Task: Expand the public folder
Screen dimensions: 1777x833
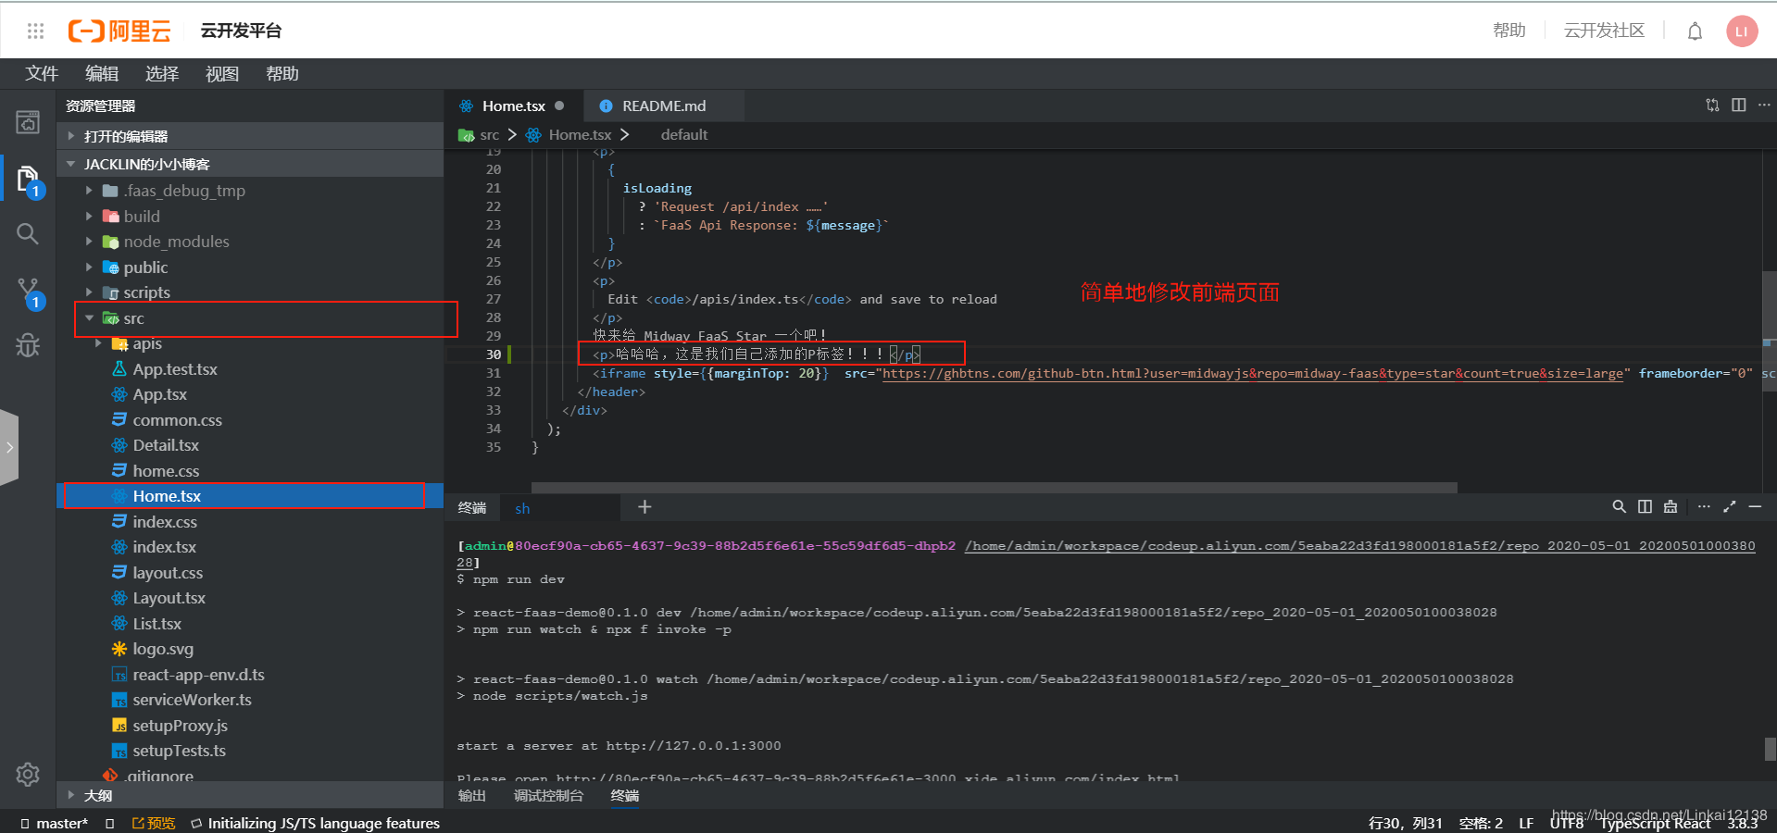Action: [89, 267]
